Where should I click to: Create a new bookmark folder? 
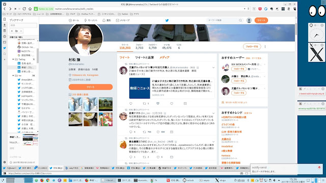[16, 31]
